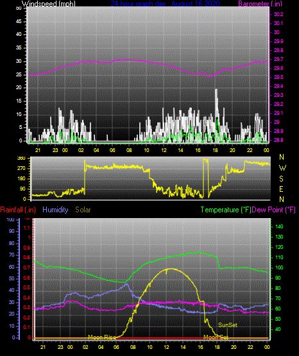The height and width of the screenshot is (356, 299).
Task: Select 30.1 on the barometer scale
Action: tap(278, 23)
